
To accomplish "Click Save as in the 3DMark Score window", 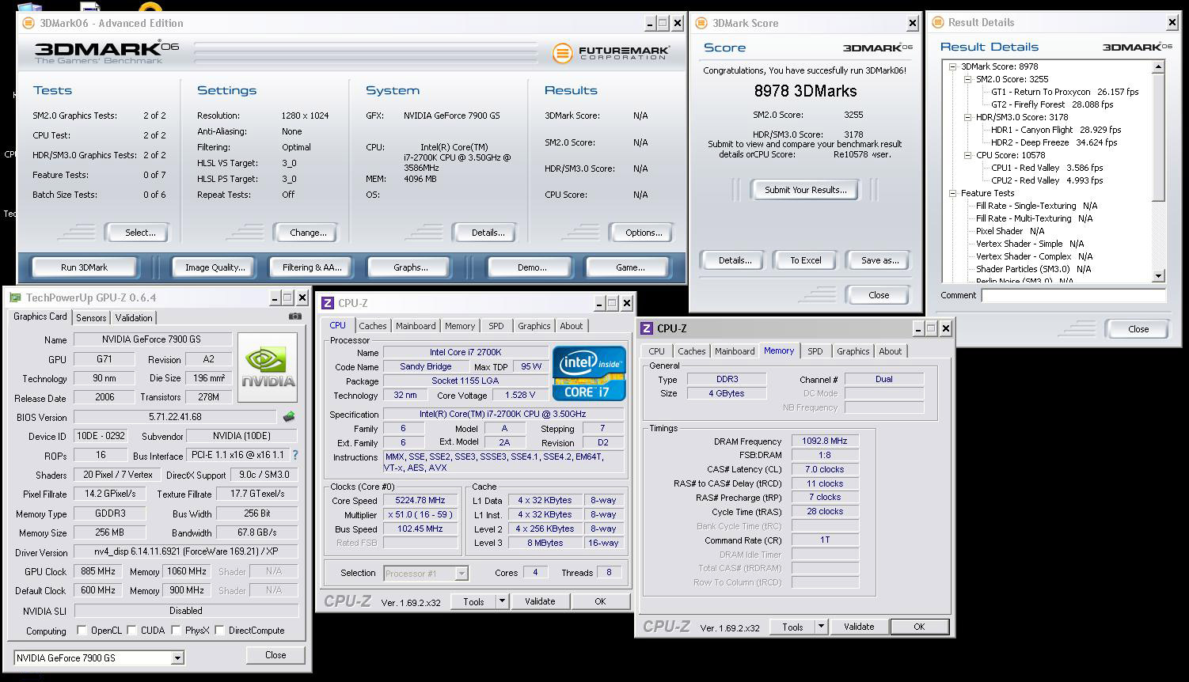I will 879,260.
